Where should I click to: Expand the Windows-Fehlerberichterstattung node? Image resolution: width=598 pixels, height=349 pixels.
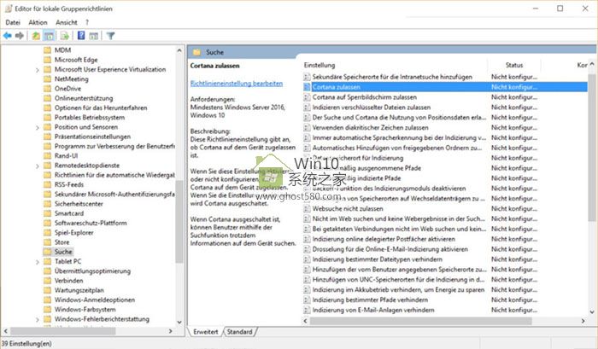(x=38, y=319)
